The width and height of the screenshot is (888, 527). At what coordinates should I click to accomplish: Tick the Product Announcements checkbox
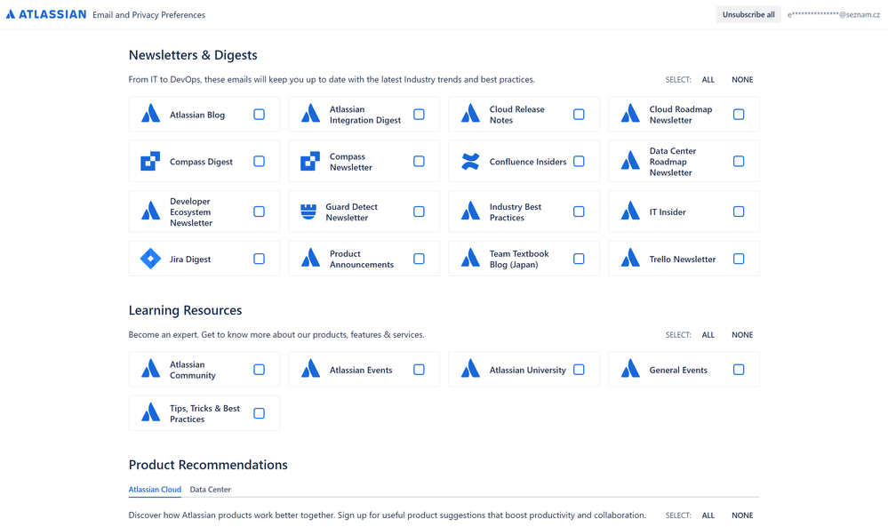pyautogui.click(x=419, y=259)
